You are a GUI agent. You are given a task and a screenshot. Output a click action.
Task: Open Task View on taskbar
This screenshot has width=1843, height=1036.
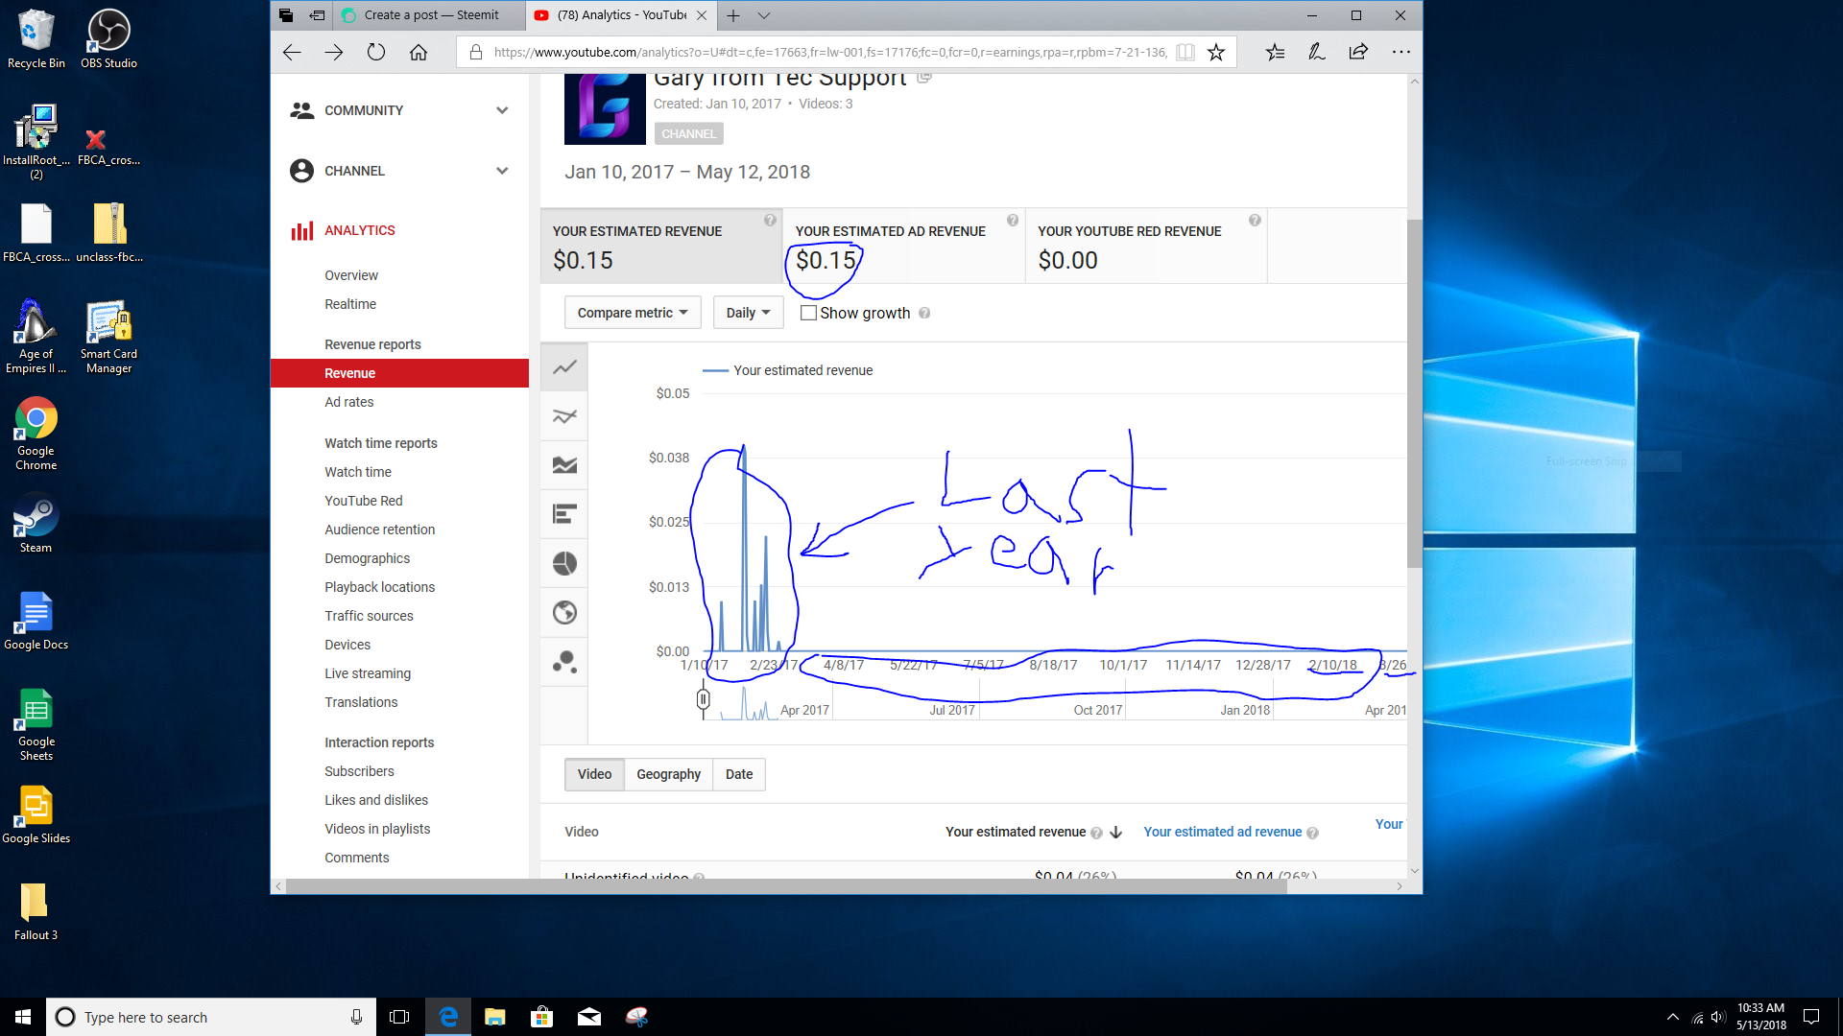coord(399,1017)
